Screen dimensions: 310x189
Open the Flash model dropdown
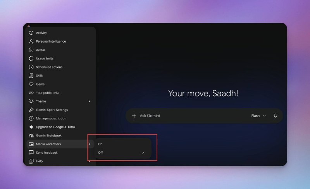(258, 116)
